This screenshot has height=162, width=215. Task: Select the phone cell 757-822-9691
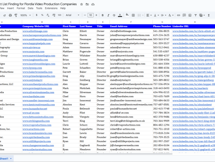point(162,149)
